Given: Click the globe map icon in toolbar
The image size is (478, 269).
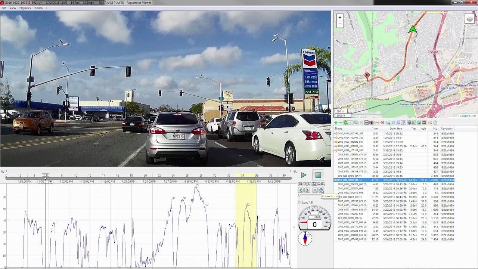Looking at the screenshot, I should click(409, 123).
